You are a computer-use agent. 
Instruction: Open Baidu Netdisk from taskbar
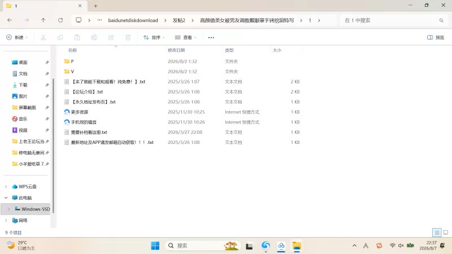(x=281, y=246)
